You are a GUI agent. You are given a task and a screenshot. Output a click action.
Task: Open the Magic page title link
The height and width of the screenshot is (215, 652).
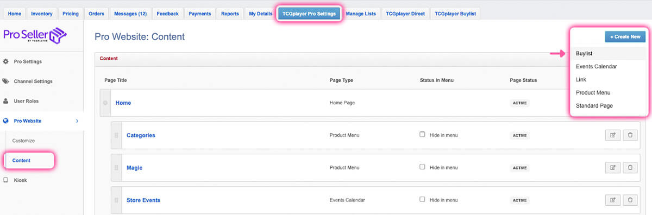pos(135,168)
